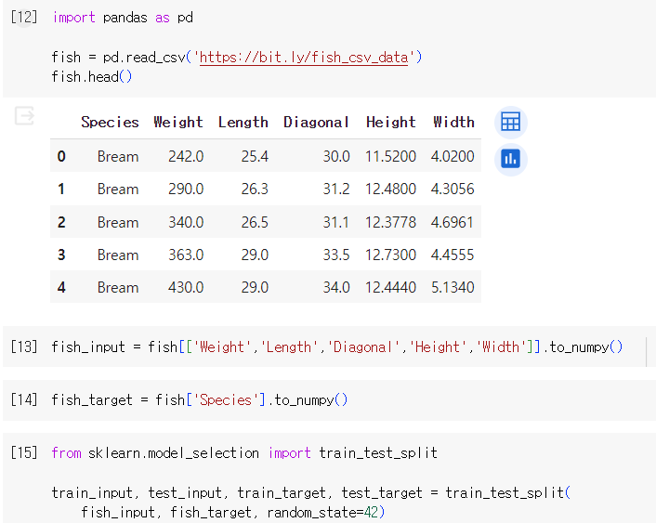The height and width of the screenshot is (523, 656).
Task: Click the diagonal value 30.0
Action: [x=336, y=156]
